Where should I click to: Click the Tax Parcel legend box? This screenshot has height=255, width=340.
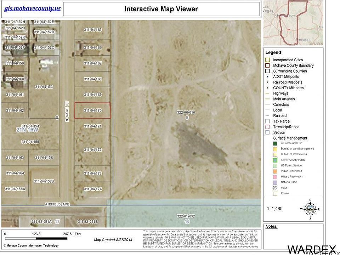(x=268, y=121)
